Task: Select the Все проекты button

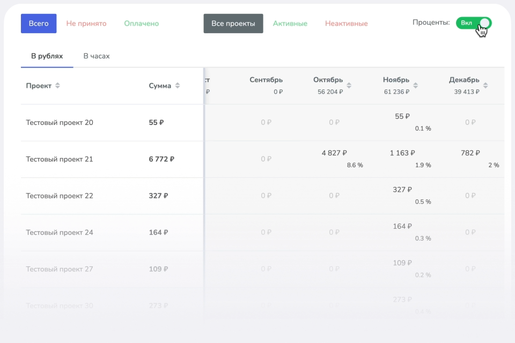Action: [x=233, y=24]
